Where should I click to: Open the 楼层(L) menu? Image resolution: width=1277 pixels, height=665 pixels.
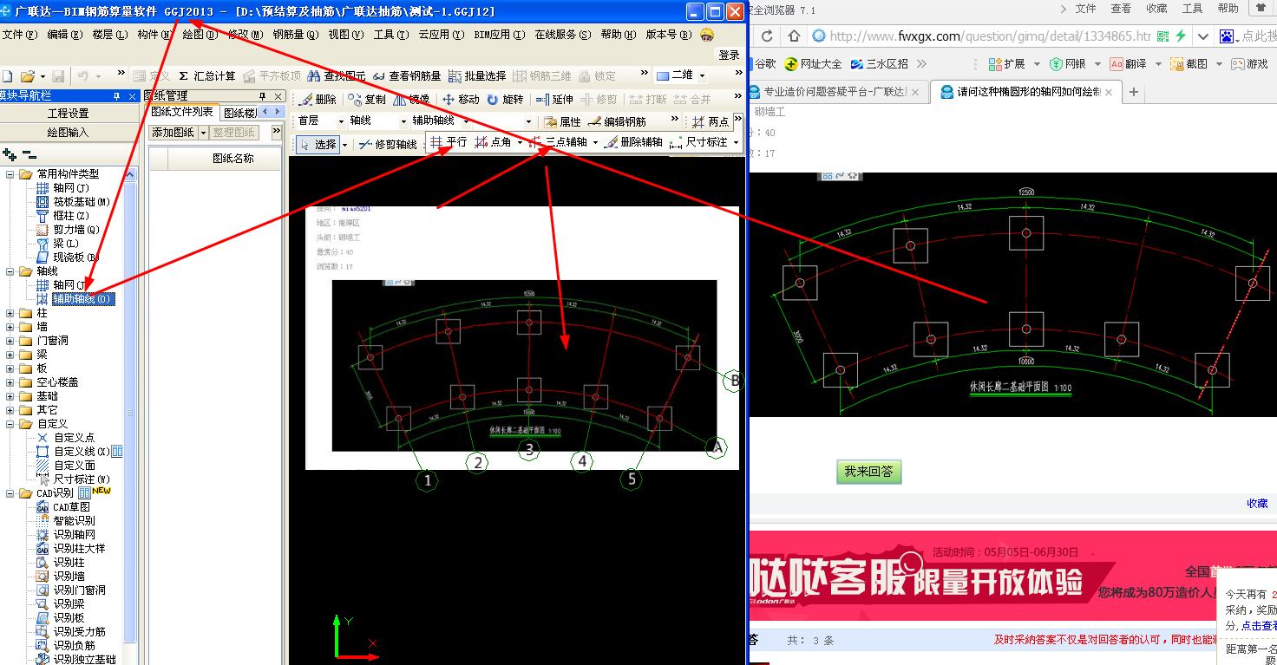109,35
